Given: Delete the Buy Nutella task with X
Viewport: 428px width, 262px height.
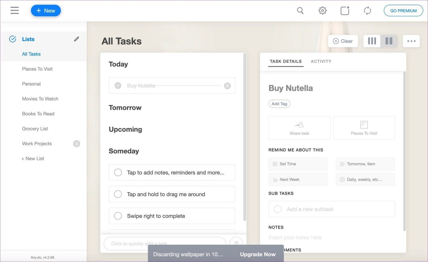Looking at the screenshot, I should [x=227, y=86].
